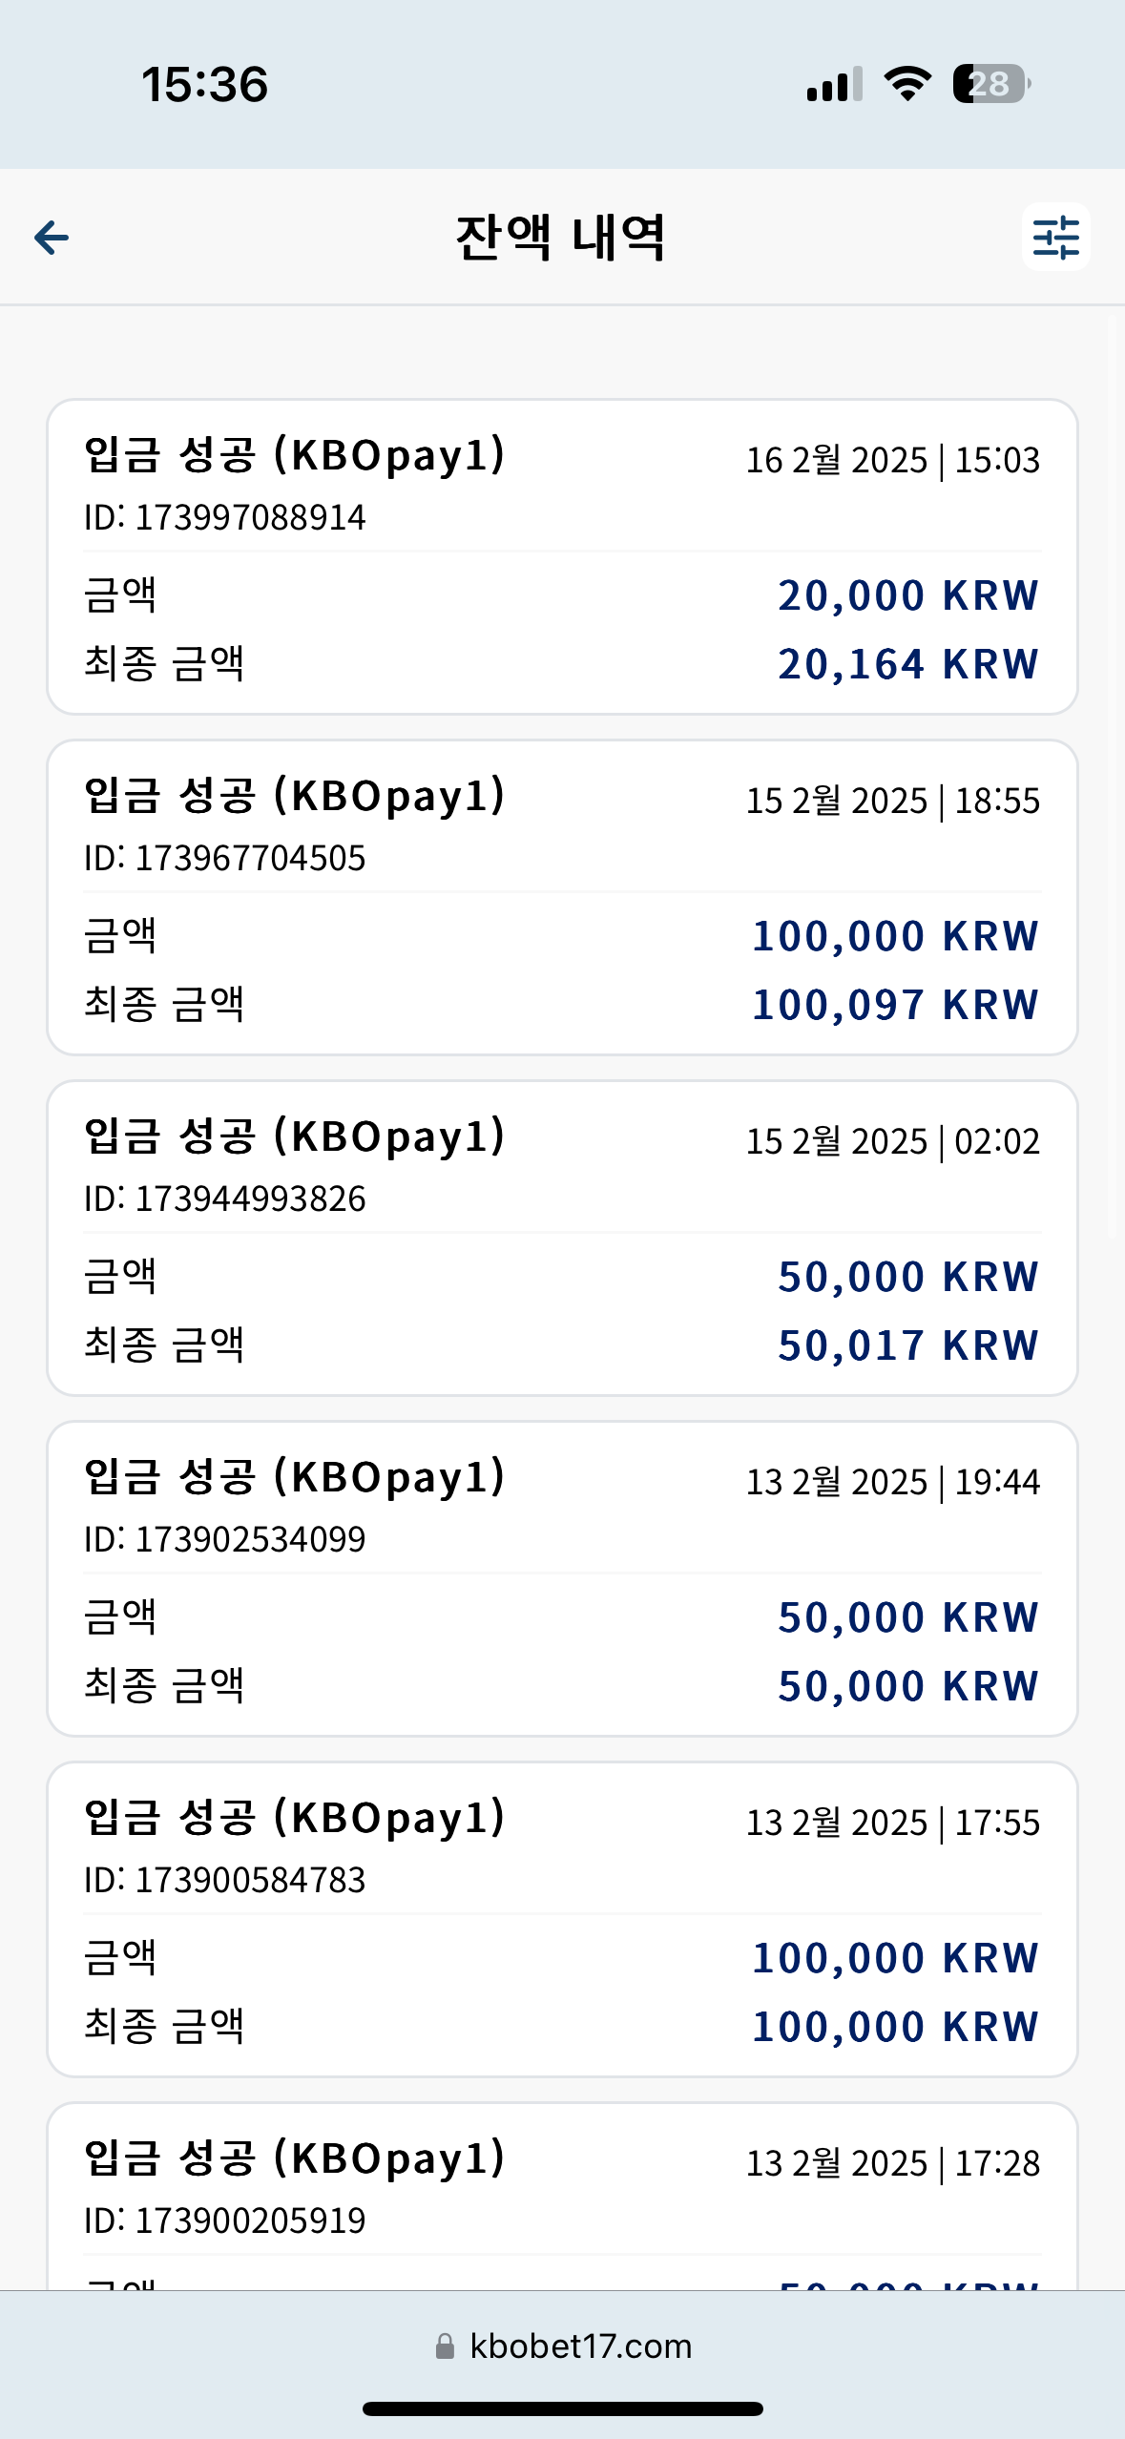The image size is (1125, 2439).
Task: Open the filter settings icon
Action: pos(1055,237)
